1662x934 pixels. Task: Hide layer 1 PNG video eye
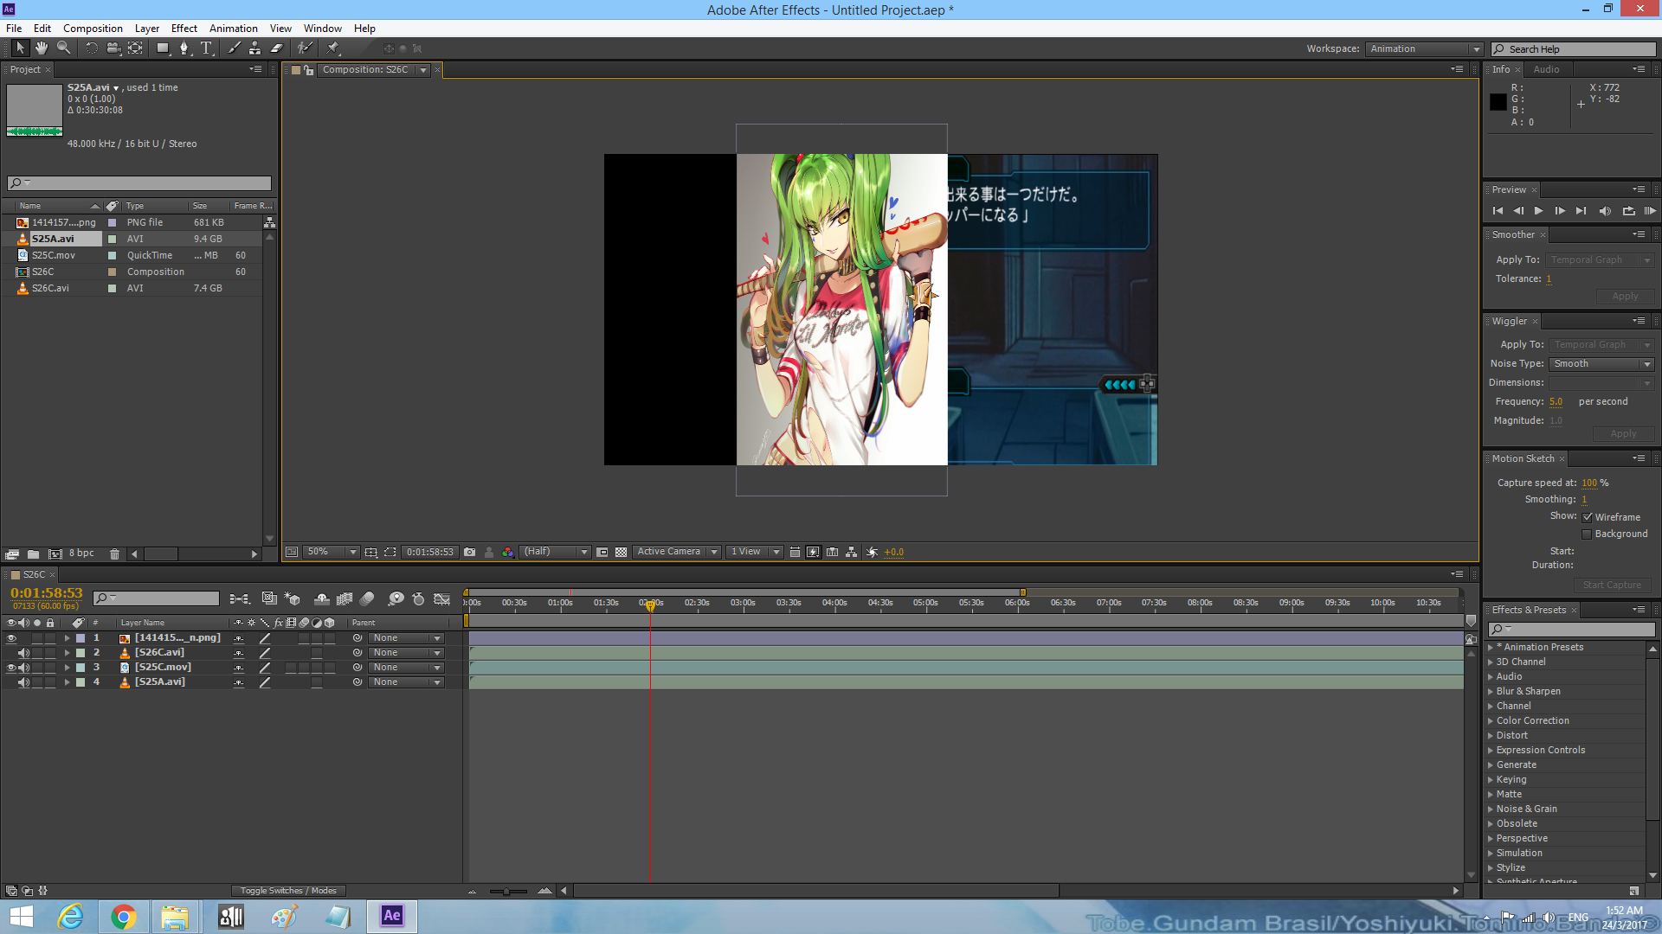(11, 638)
